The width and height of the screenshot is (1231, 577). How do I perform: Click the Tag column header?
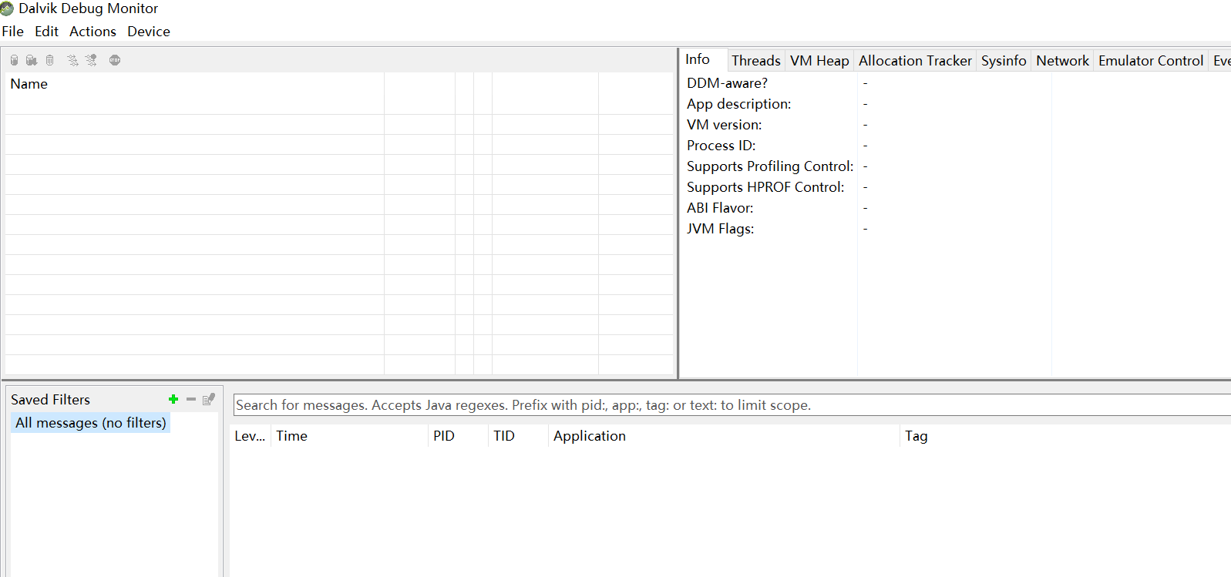(1065, 436)
